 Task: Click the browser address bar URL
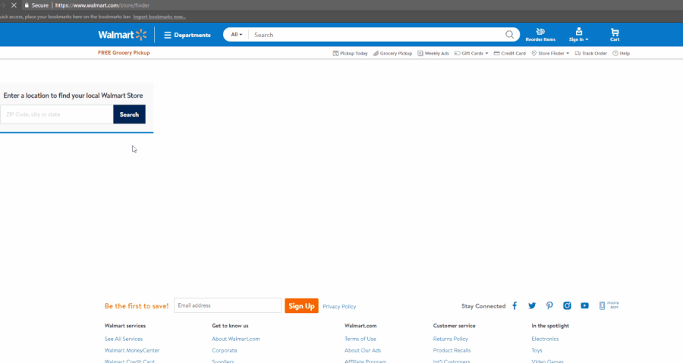(x=102, y=5)
